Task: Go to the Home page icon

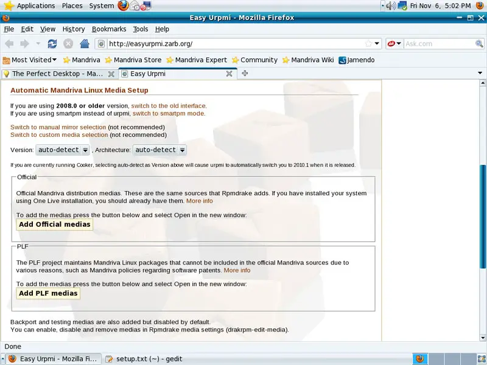Action: tap(84, 44)
